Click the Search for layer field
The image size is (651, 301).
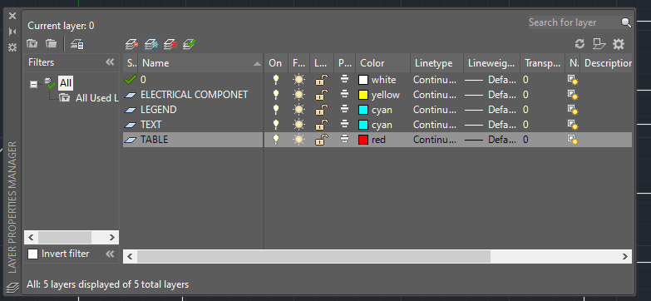575,22
